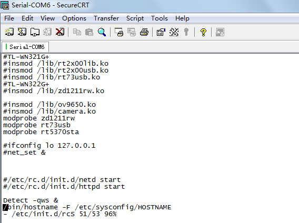
Task: Open the Options menu
Action: tap(74, 18)
